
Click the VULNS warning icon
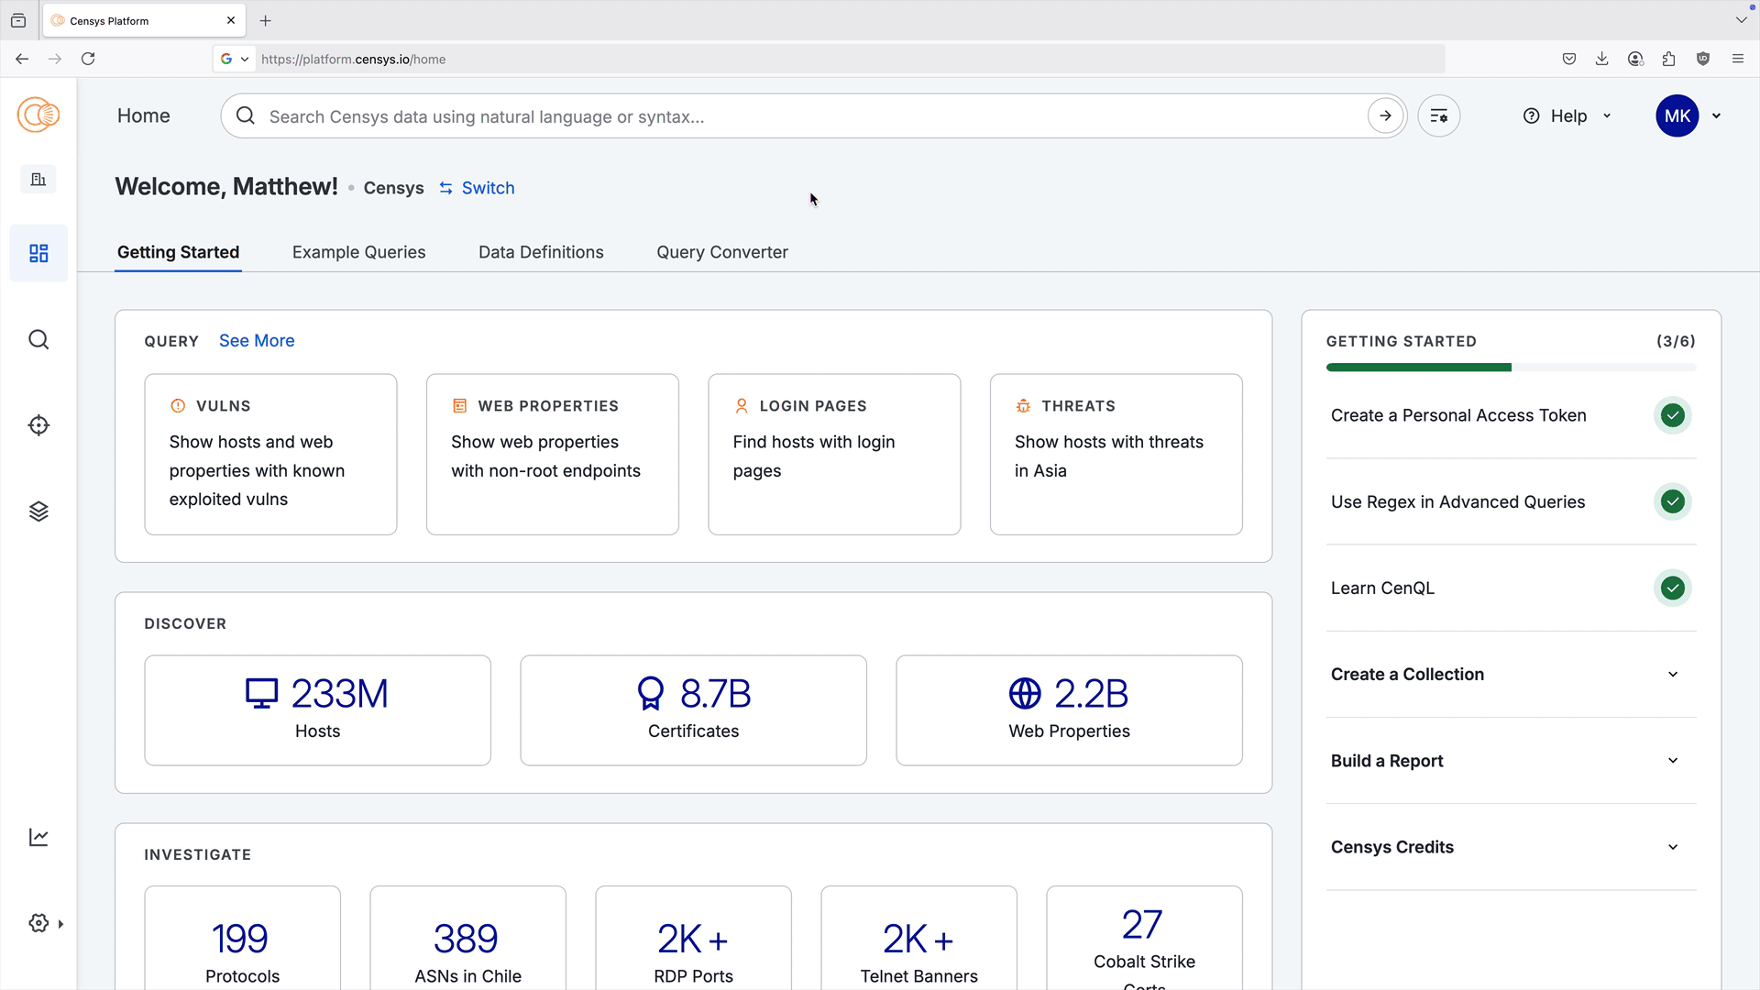(x=178, y=406)
